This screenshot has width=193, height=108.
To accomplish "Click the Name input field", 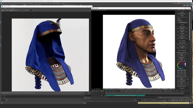I will click(x=182, y=14).
